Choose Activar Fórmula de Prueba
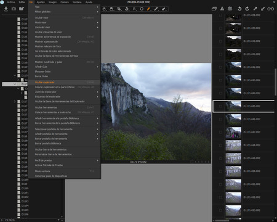Image resolution: width=277 pixels, height=222 pixels. 65,165
